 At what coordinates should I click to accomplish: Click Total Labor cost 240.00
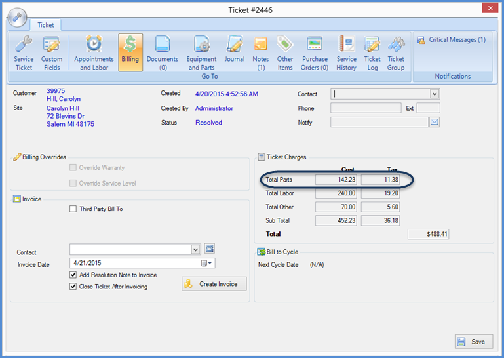click(x=336, y=193)
